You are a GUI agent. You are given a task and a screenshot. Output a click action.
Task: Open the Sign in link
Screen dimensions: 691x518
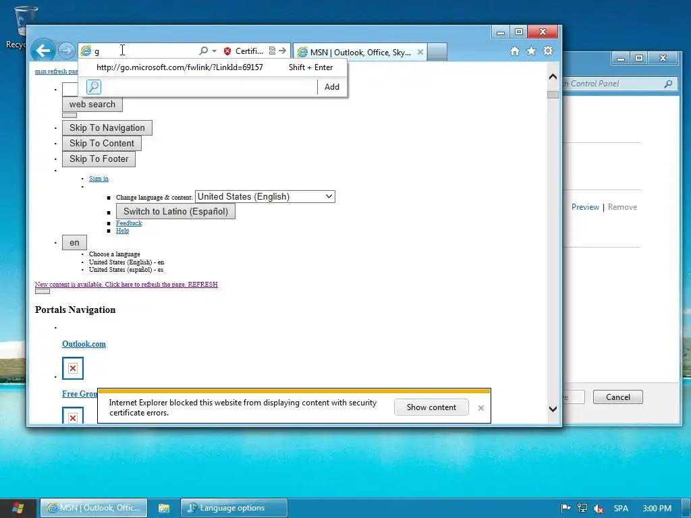coord(99,178)
